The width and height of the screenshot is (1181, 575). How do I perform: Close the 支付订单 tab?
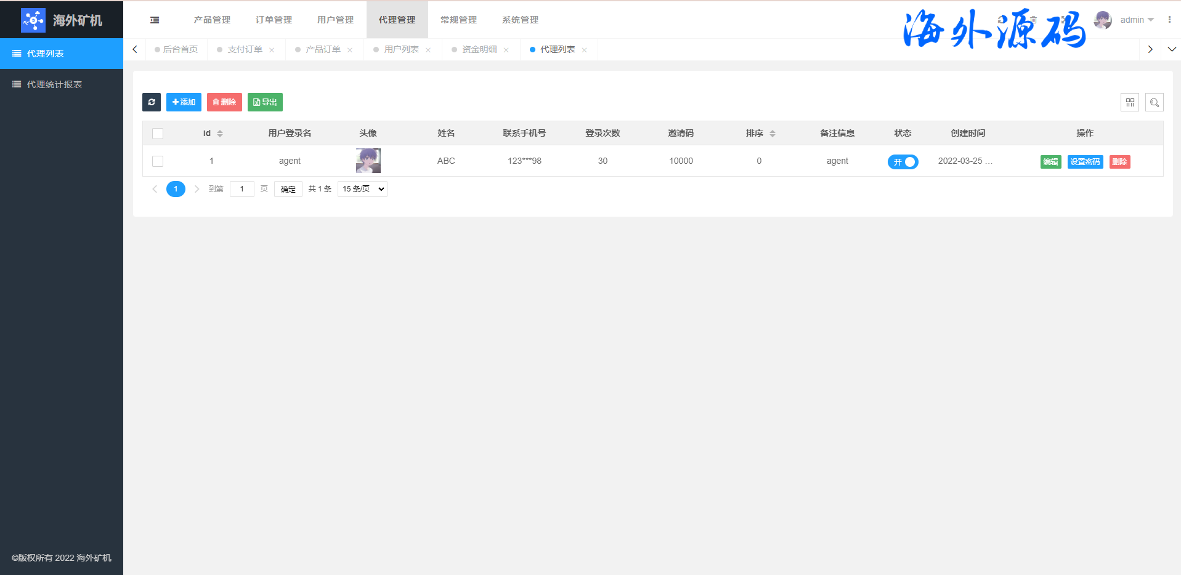[272, 50]
